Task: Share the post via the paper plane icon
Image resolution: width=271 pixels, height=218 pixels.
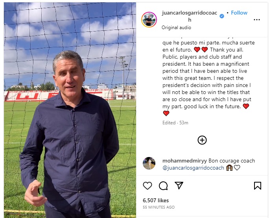Action: tap(179, 185)
